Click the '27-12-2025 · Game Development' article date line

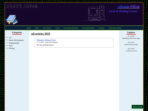tap(47, 42)
